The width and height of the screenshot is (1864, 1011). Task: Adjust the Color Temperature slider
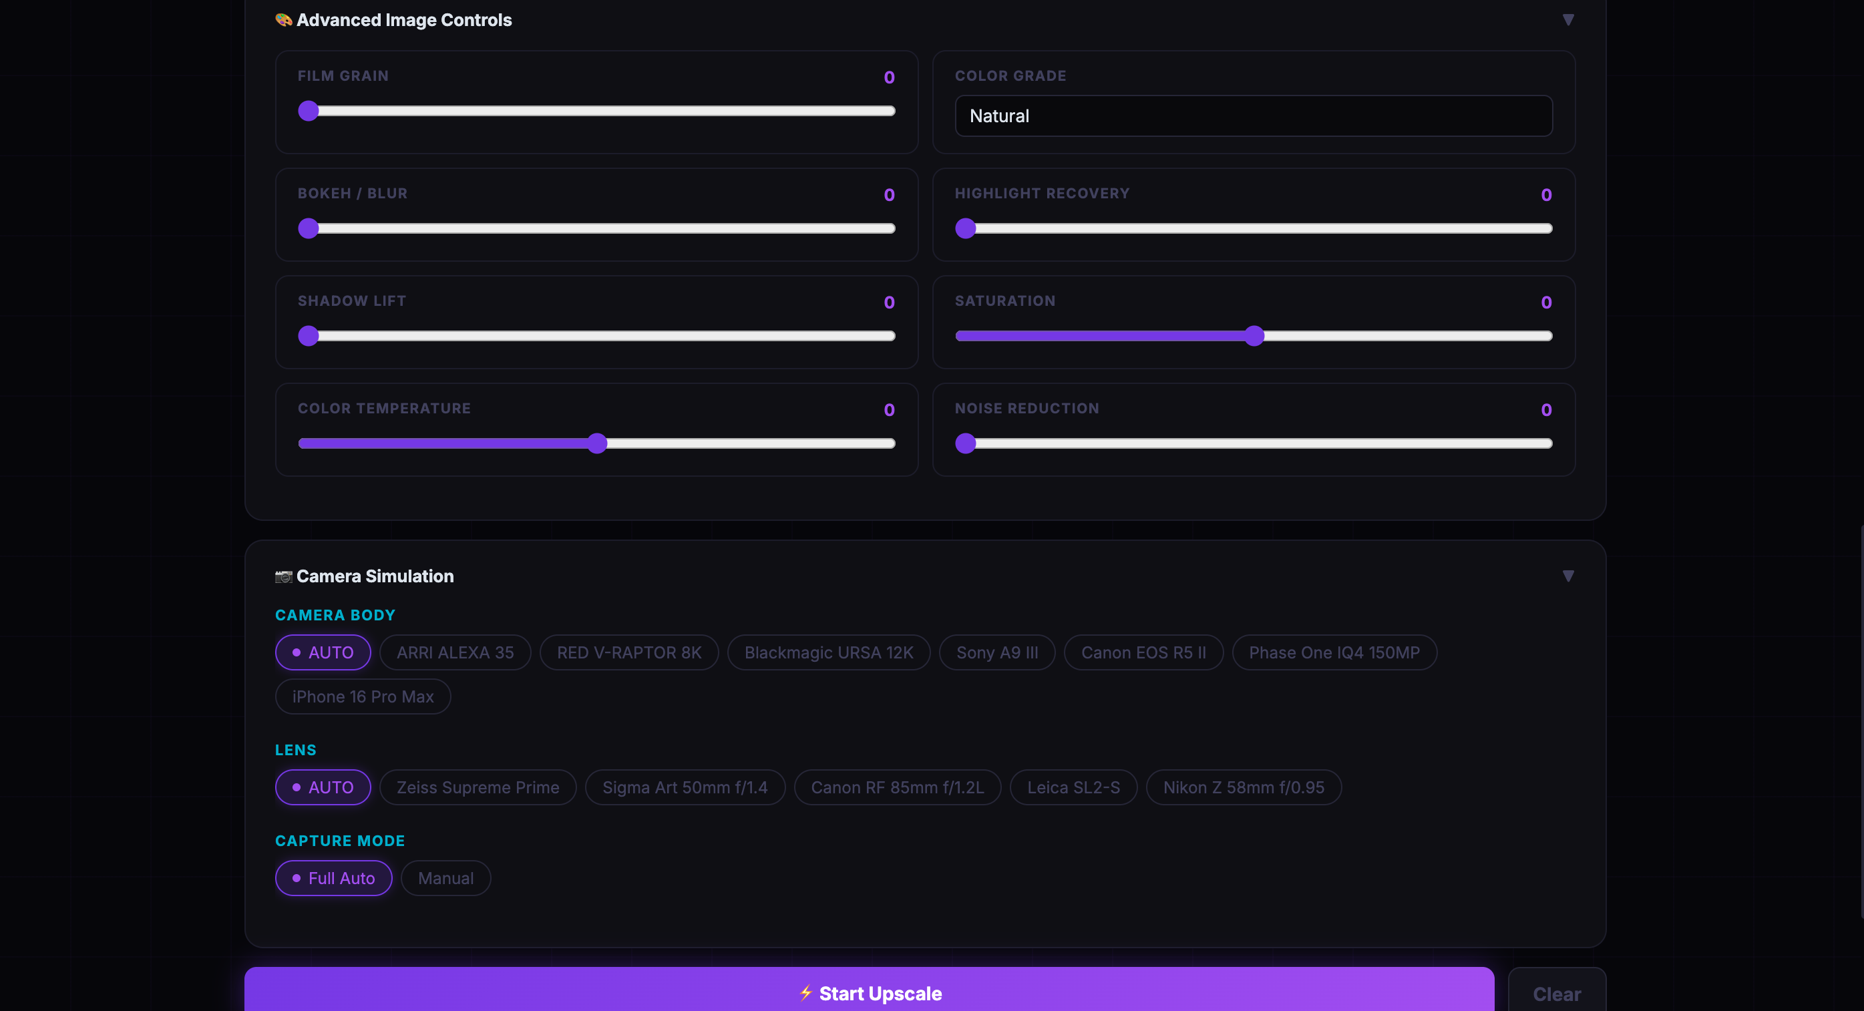597,443
